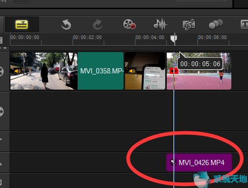The width and height of the screenshot is (248, 188).
Task: Unmute the red muted speaker on the track clip
Action: (174, 71)
